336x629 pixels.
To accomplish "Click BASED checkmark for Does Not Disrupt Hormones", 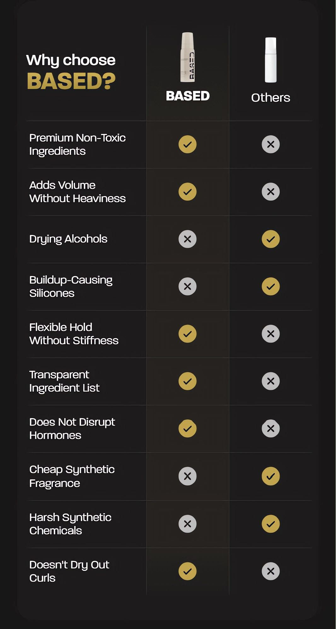I will click(188, 428).
